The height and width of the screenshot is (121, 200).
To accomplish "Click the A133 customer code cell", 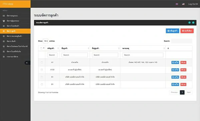I will 52,70.
